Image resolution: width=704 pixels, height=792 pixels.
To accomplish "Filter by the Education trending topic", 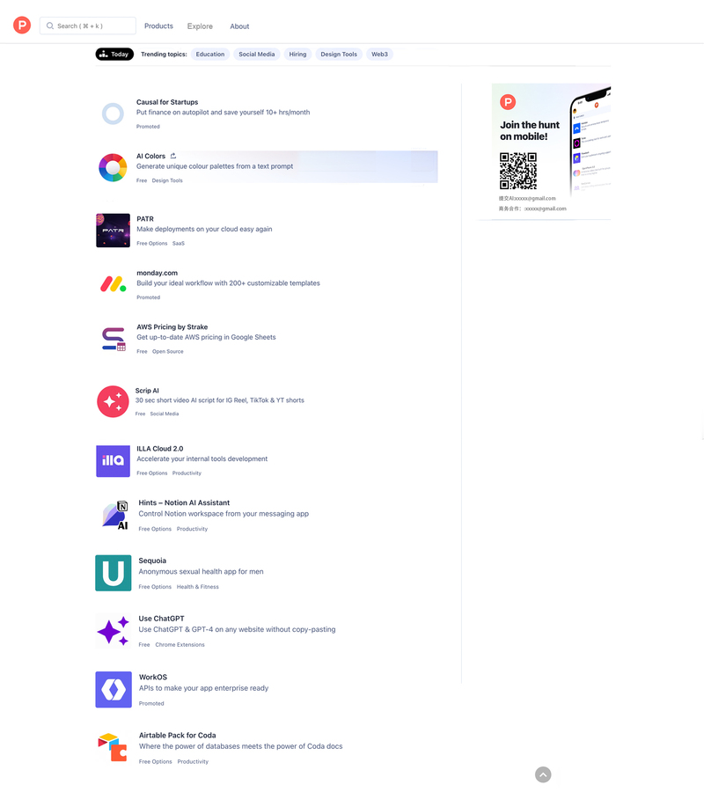I will tap(210, 54).
